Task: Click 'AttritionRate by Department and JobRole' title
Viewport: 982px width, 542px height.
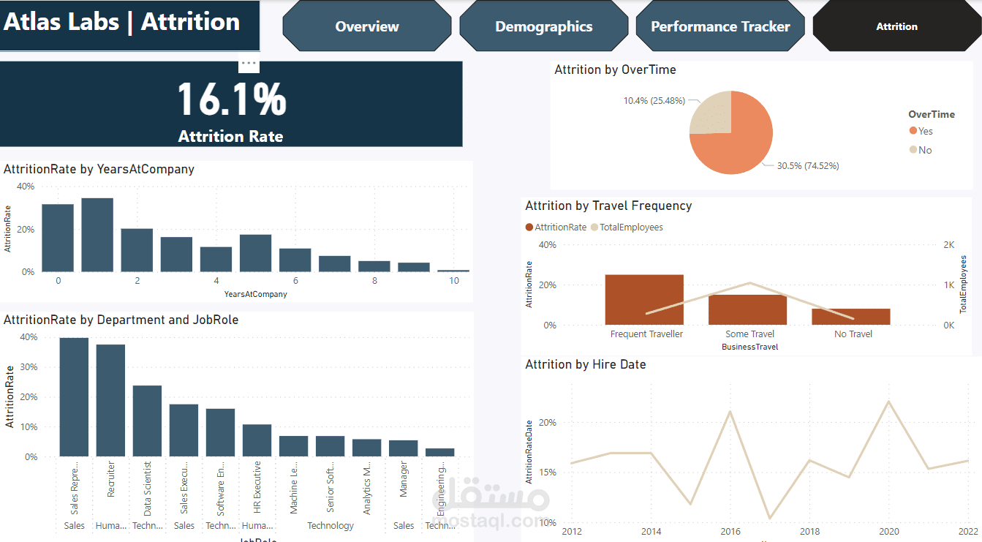Action: tap(121, 320)
